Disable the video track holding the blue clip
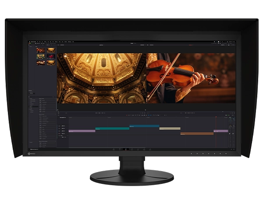 click(x=64, y=126)
